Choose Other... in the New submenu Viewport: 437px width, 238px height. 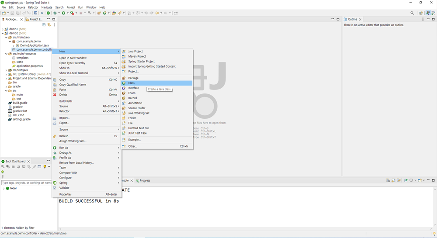tap(157, 146)
